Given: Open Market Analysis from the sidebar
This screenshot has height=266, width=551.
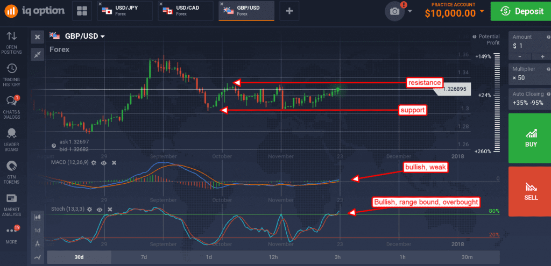Looking at the screenshot, I should pos(12,205).
